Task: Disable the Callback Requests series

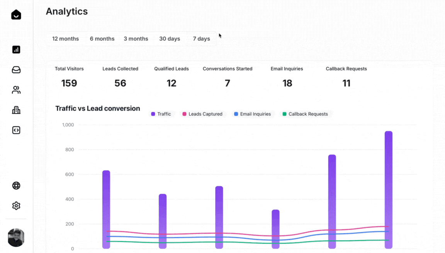Action: (306, 114)
